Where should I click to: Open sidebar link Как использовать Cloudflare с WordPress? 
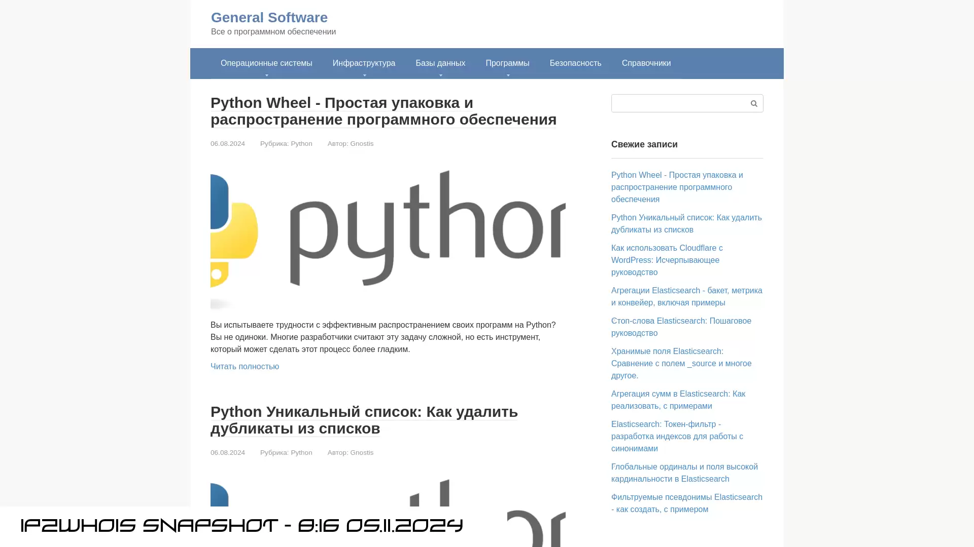pos(667,260)
